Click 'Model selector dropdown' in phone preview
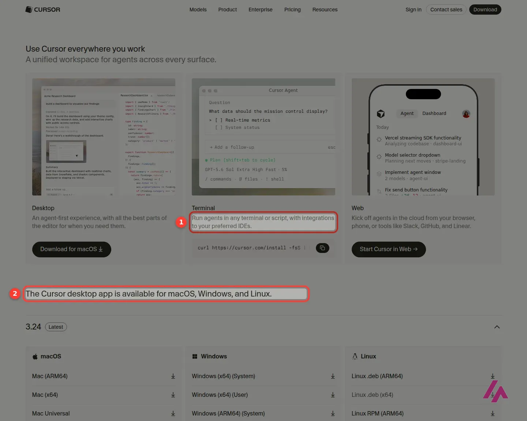The image size is (527, 421). click(x=412, y=155)
